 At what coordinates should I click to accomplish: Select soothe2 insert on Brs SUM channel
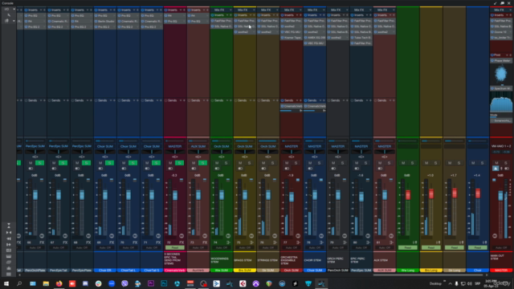click(x=244, y=32)
